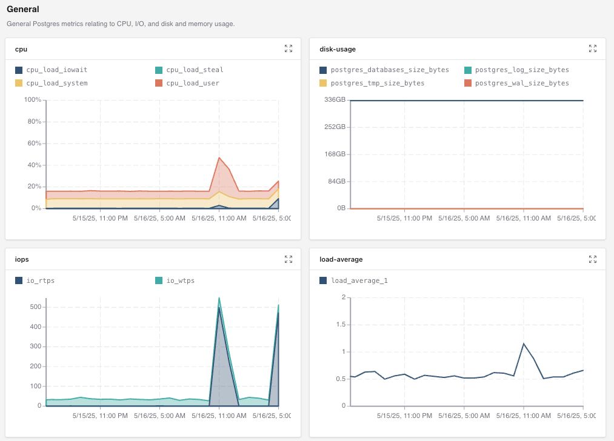
Task: Toggle load_average_1 legend swatch
Action: tap(323, 280)
